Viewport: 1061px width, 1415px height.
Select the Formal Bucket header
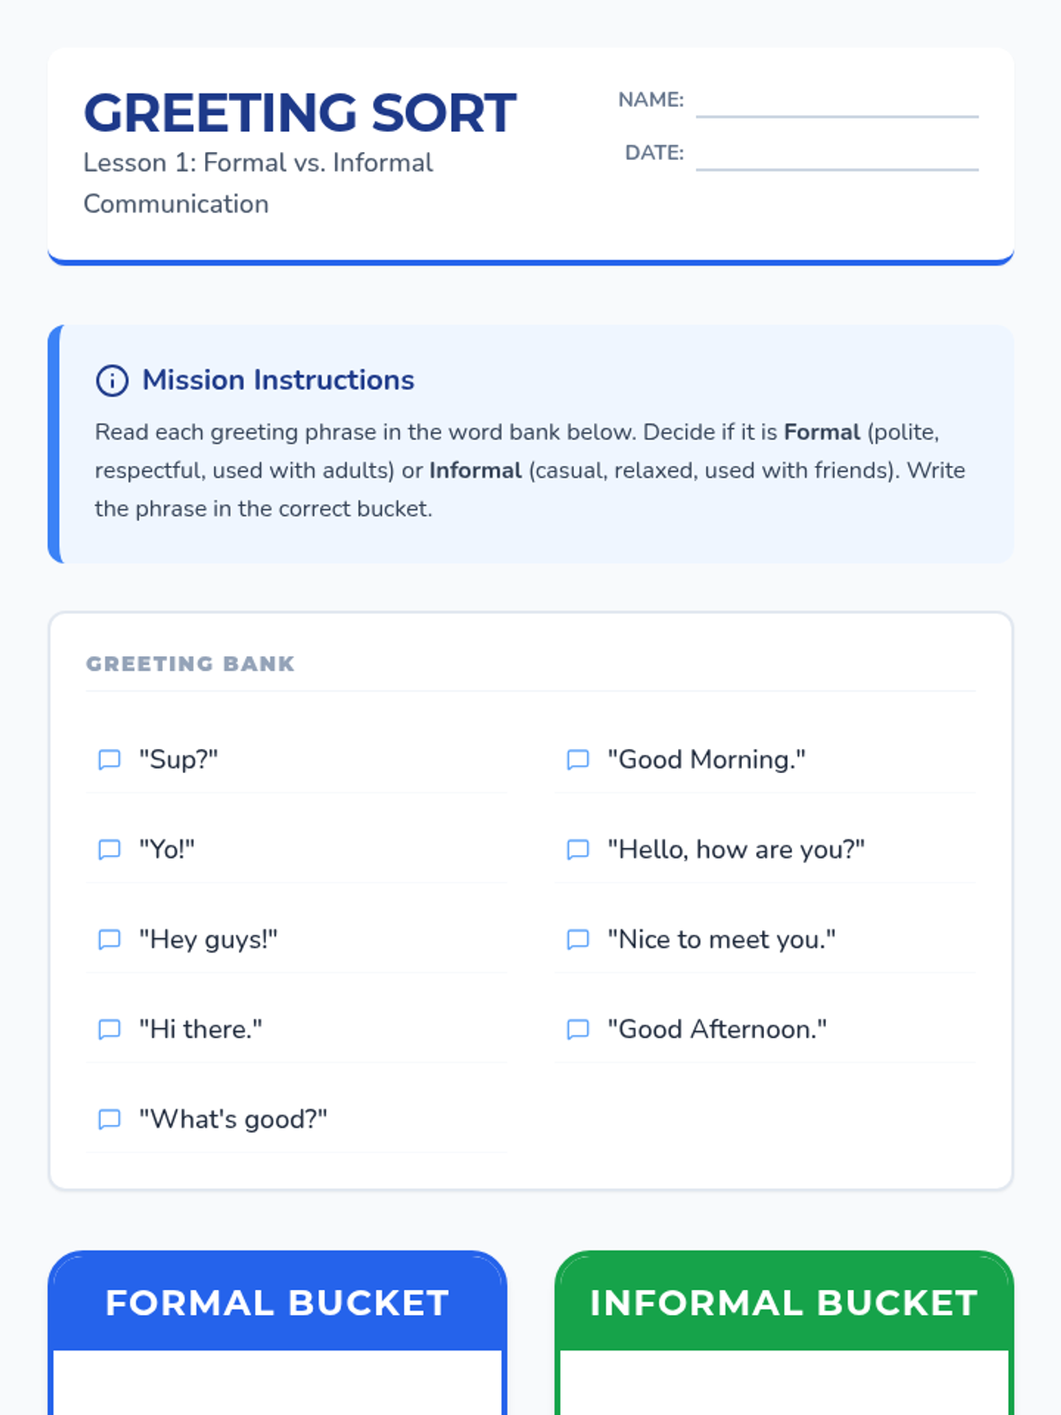pos(278,1303)
